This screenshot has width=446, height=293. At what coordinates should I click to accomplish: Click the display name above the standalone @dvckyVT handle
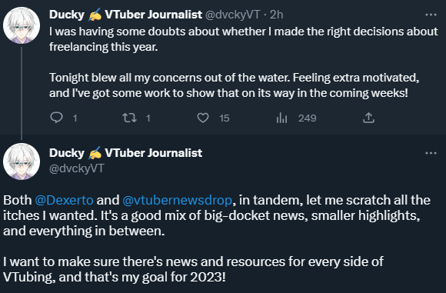coord(125,153)
